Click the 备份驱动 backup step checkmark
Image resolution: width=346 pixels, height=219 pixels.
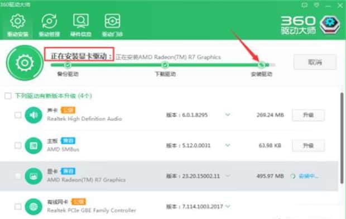(68, 65)
